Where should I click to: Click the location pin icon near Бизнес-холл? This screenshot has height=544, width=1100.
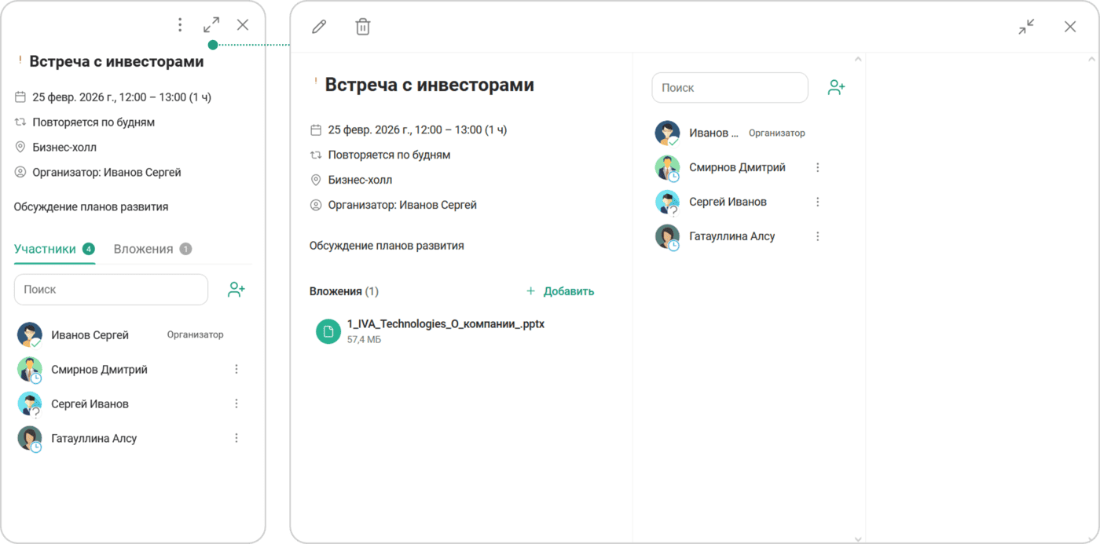pos(314,180)
